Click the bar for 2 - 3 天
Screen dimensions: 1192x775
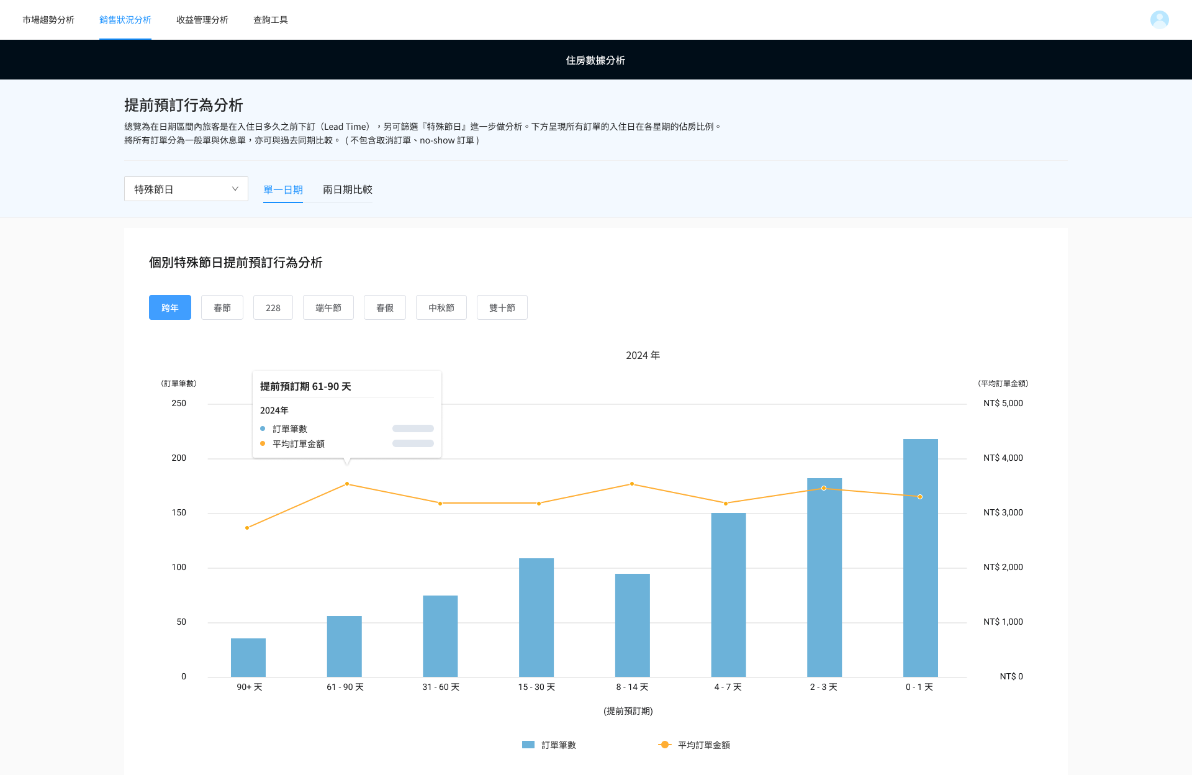(824, 578)
